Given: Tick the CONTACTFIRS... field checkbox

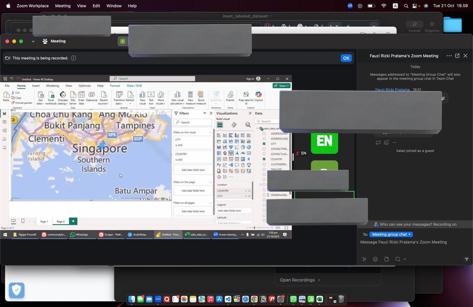Looking at the screenshot, I should [x=264, y=149].
